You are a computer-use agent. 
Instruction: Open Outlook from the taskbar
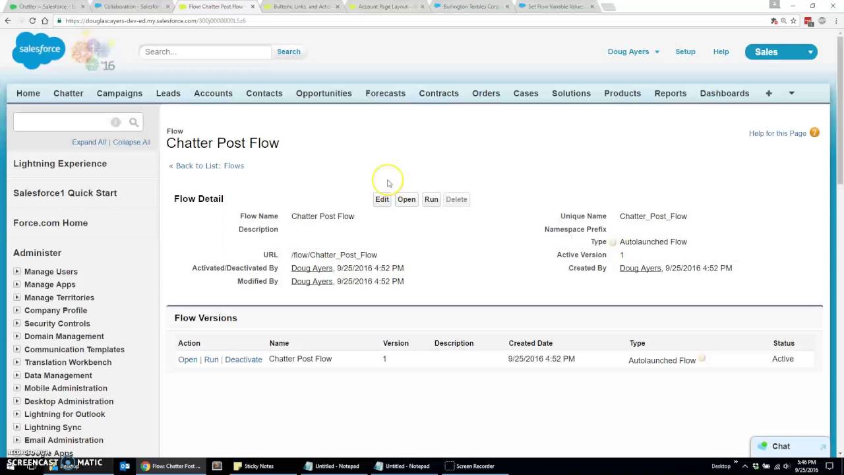pyautogui.click(x=124, y=466)
